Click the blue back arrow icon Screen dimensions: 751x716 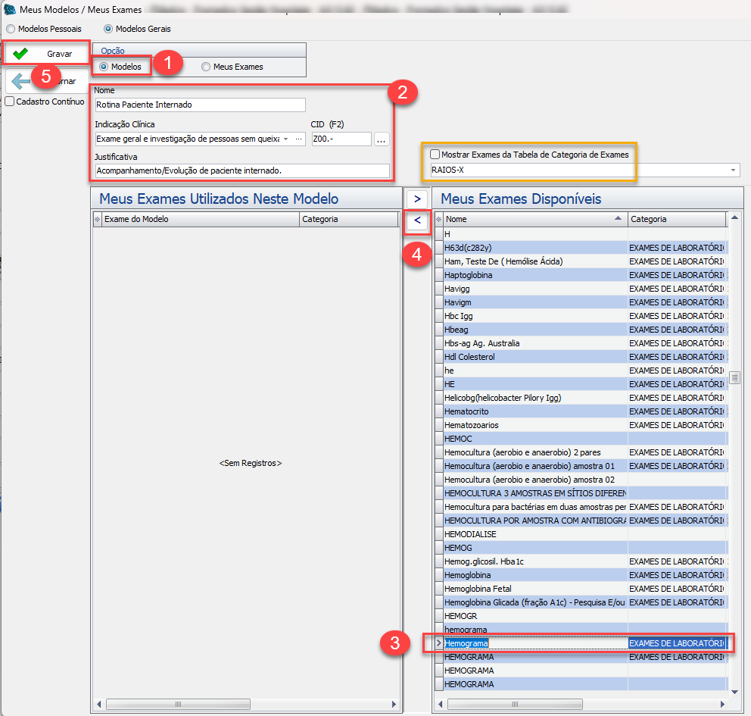20,81
